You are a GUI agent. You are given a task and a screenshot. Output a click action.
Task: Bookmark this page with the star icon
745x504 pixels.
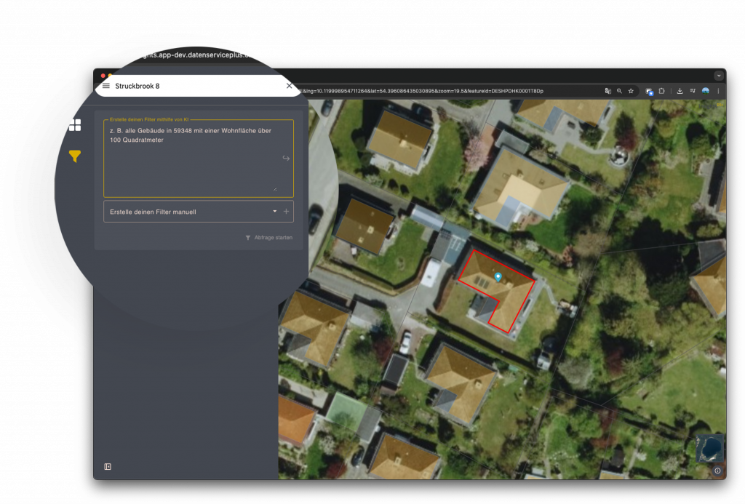tap(631, 91)
